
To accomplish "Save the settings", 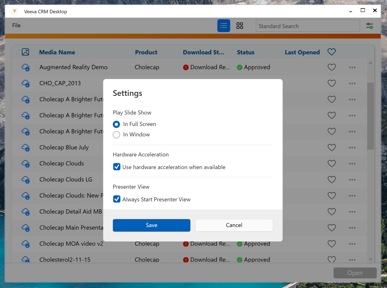I will [151, 225].
